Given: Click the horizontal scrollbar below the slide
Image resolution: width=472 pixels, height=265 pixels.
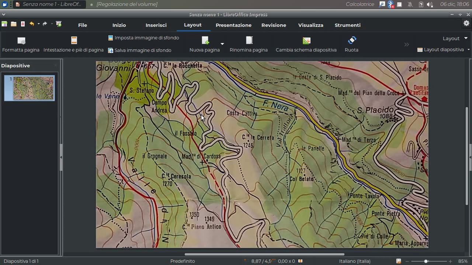Looking at the screenshot, I should (264, 254).
